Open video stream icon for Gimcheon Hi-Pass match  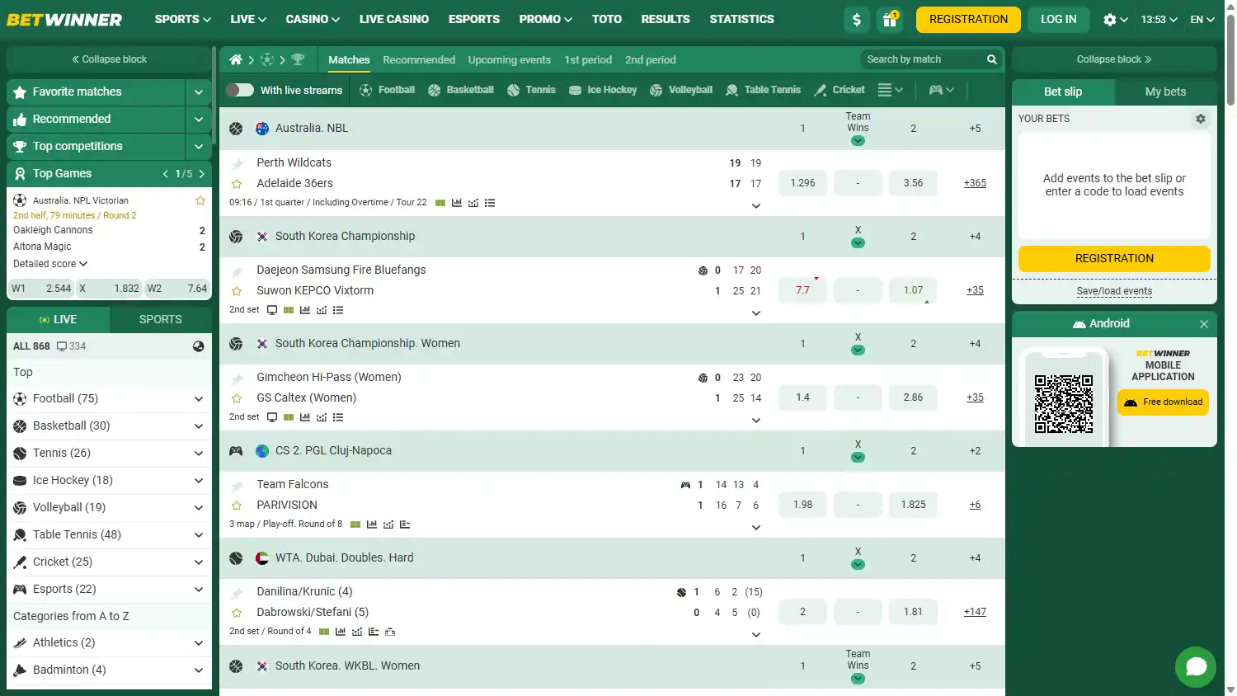click(272, 417)
